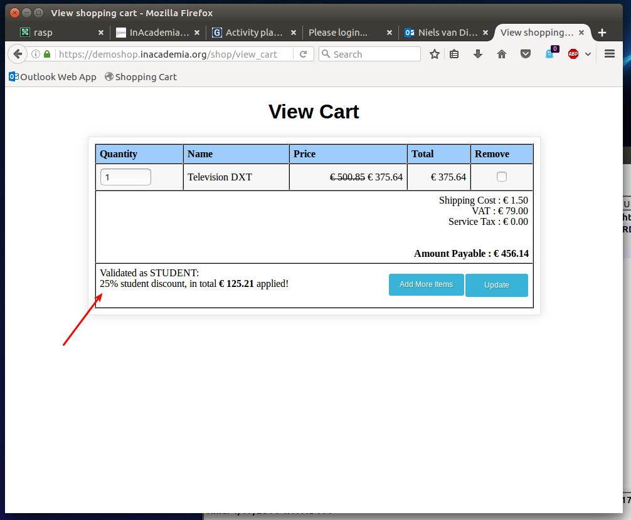Show site info with the padlock icon
Viewport: 631px width, 520px height.
pyautogui.click(x=47, y=54)
